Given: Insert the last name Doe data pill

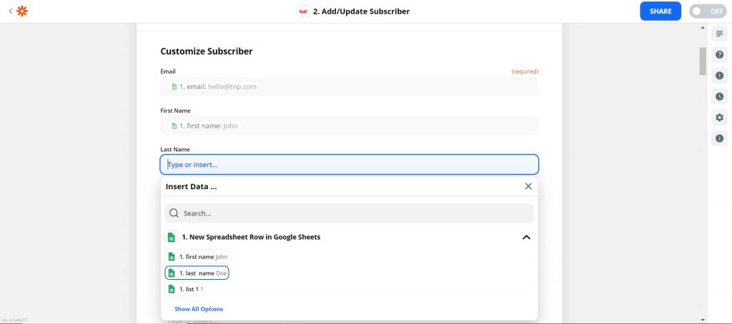Looking at the screenshot, I should tap(197, 273).
